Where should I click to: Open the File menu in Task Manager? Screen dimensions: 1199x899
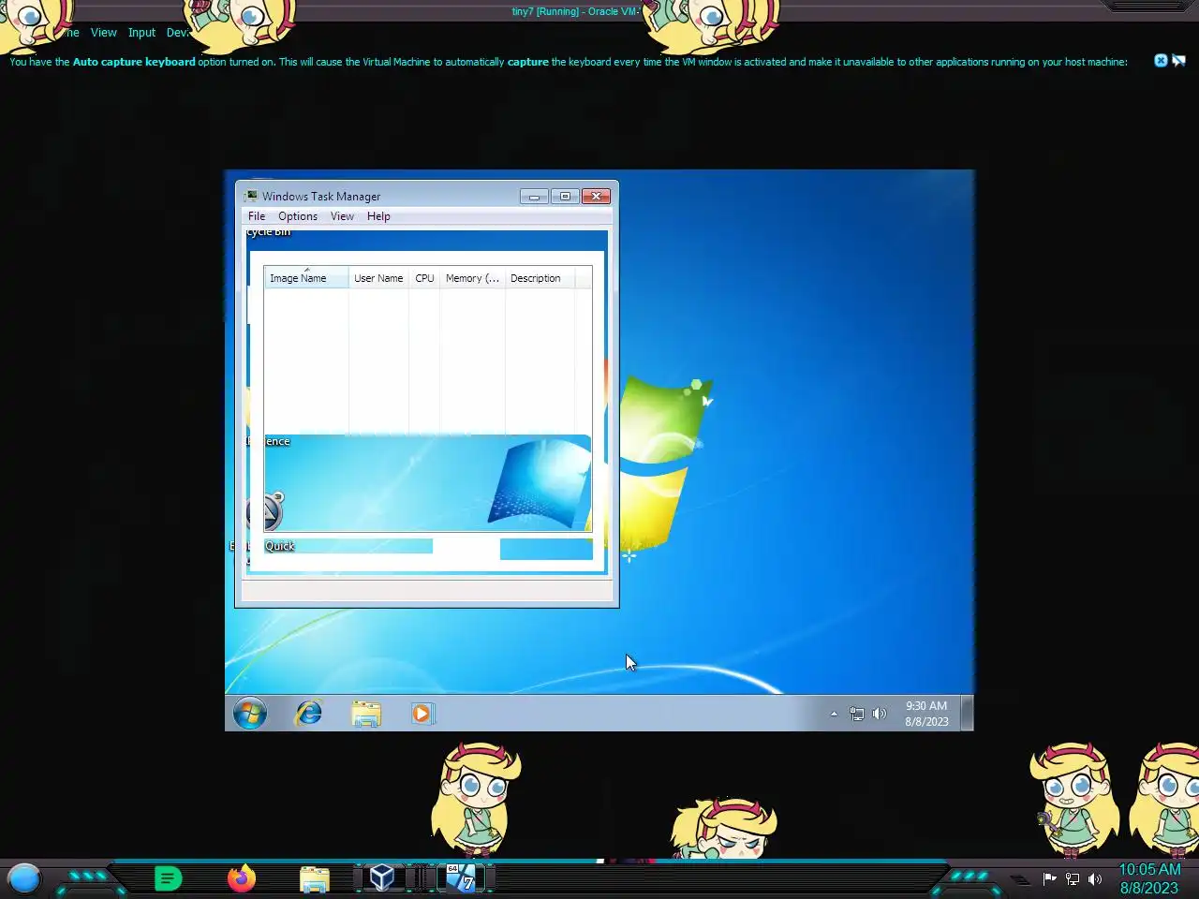(x=257, y=216)
